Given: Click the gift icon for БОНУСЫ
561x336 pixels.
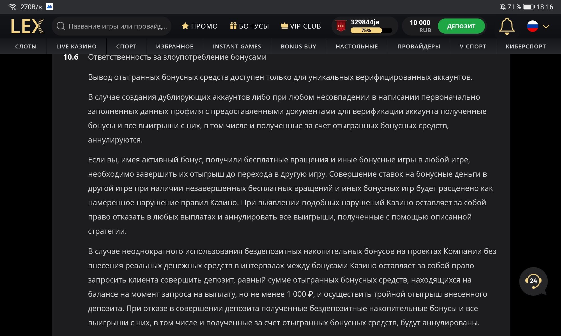Looking at the screenshot, I should click(x=233, y=26).
